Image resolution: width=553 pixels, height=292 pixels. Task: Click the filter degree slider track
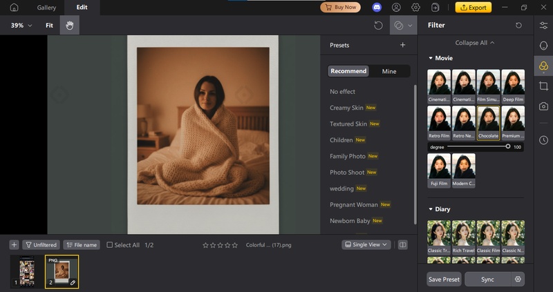click(x=477, y=147)
